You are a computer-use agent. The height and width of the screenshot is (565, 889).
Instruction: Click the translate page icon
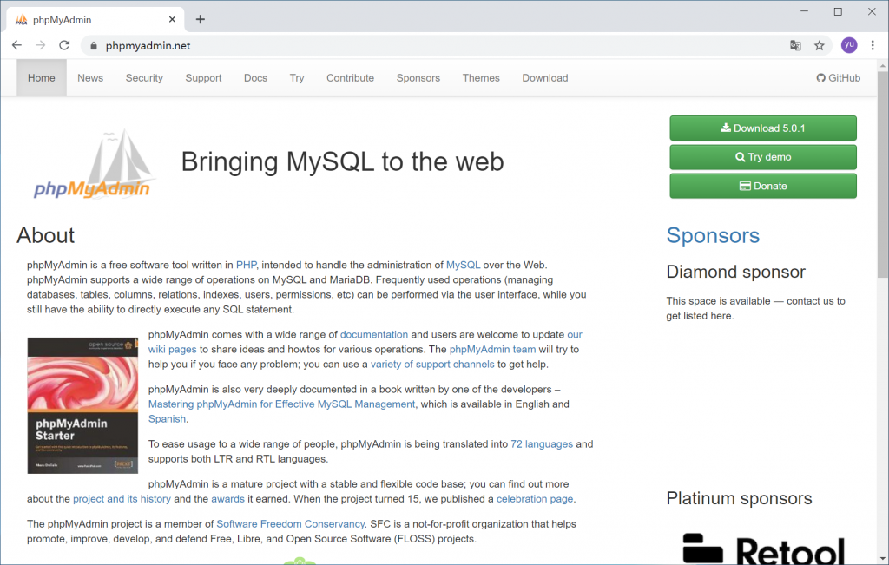click(795, 46)
